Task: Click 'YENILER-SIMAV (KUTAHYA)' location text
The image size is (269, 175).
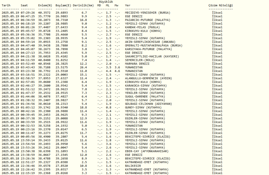Action: click(x=145, y=93)
